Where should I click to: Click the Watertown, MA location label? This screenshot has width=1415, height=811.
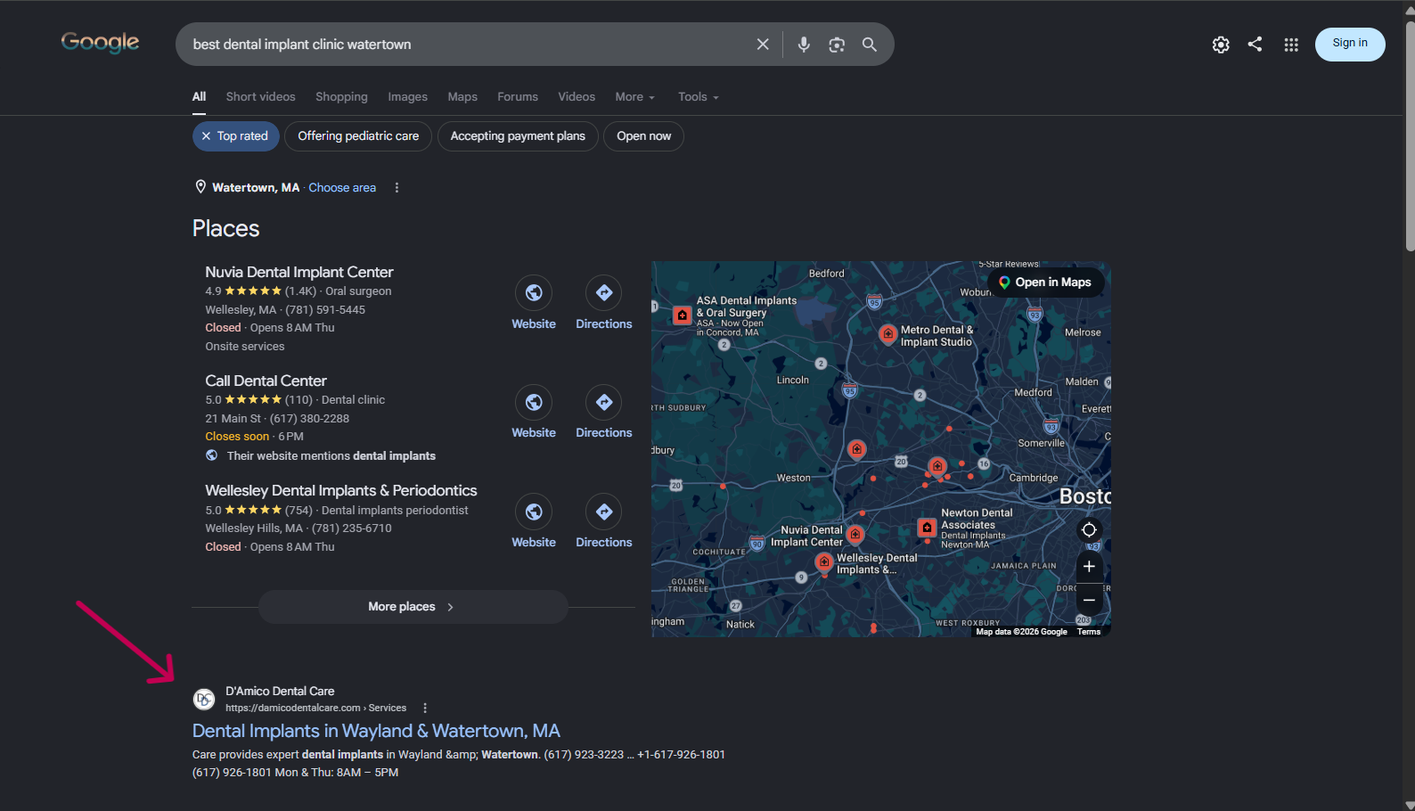point(256,188)
